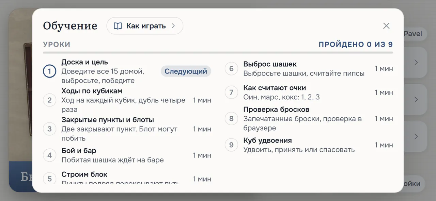Click the 'ПРОЙДЕНО 0 ИЗ 9' progress label
The height and width of the screenshot is (201, 436).
click(356, 45)
